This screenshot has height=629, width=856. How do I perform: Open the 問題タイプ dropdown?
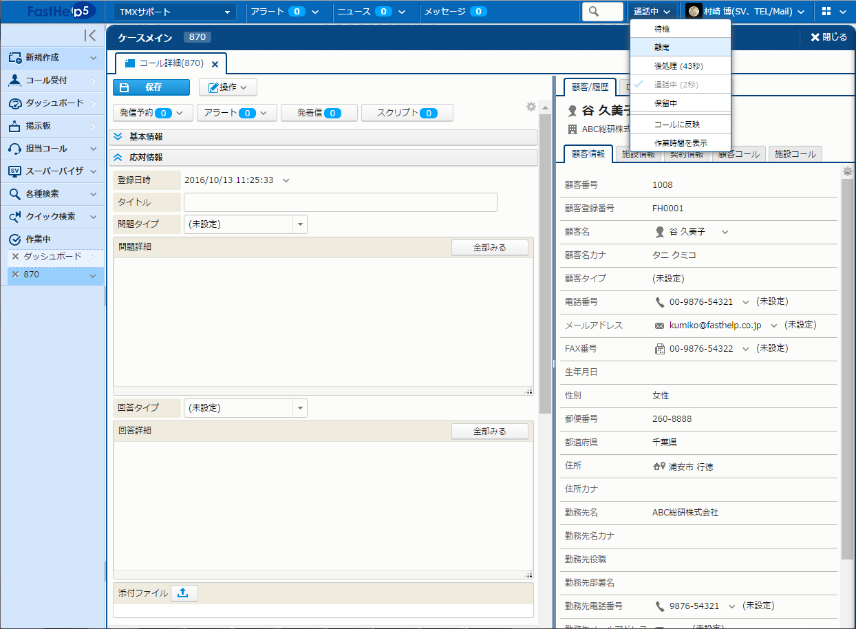point(299,224)
